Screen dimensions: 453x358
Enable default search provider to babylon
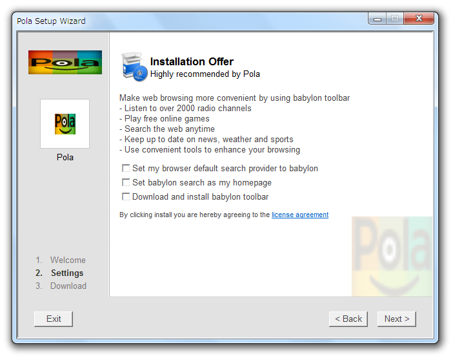[x=126, y=168]
